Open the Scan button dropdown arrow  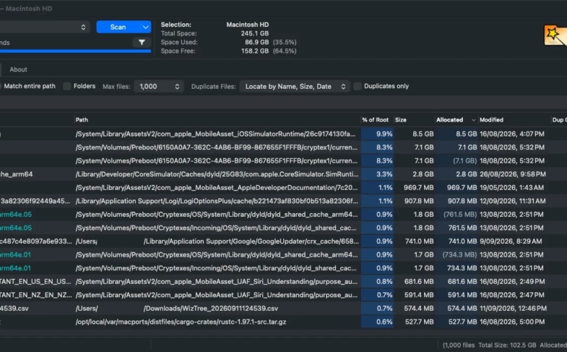(145, 27)
